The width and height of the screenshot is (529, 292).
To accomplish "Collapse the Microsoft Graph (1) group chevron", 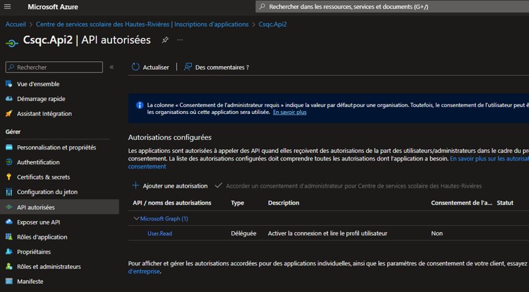I will click(137, 218).
